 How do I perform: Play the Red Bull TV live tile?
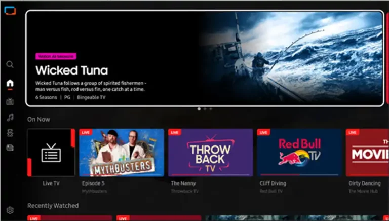(299, 153)
